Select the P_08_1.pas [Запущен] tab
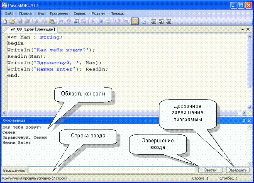Viewport: 254px width, 183px height. 32,29
